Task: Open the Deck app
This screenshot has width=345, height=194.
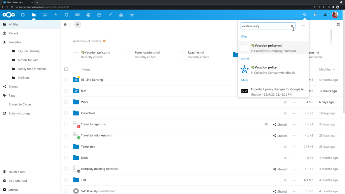Action: tap(121, 15)
